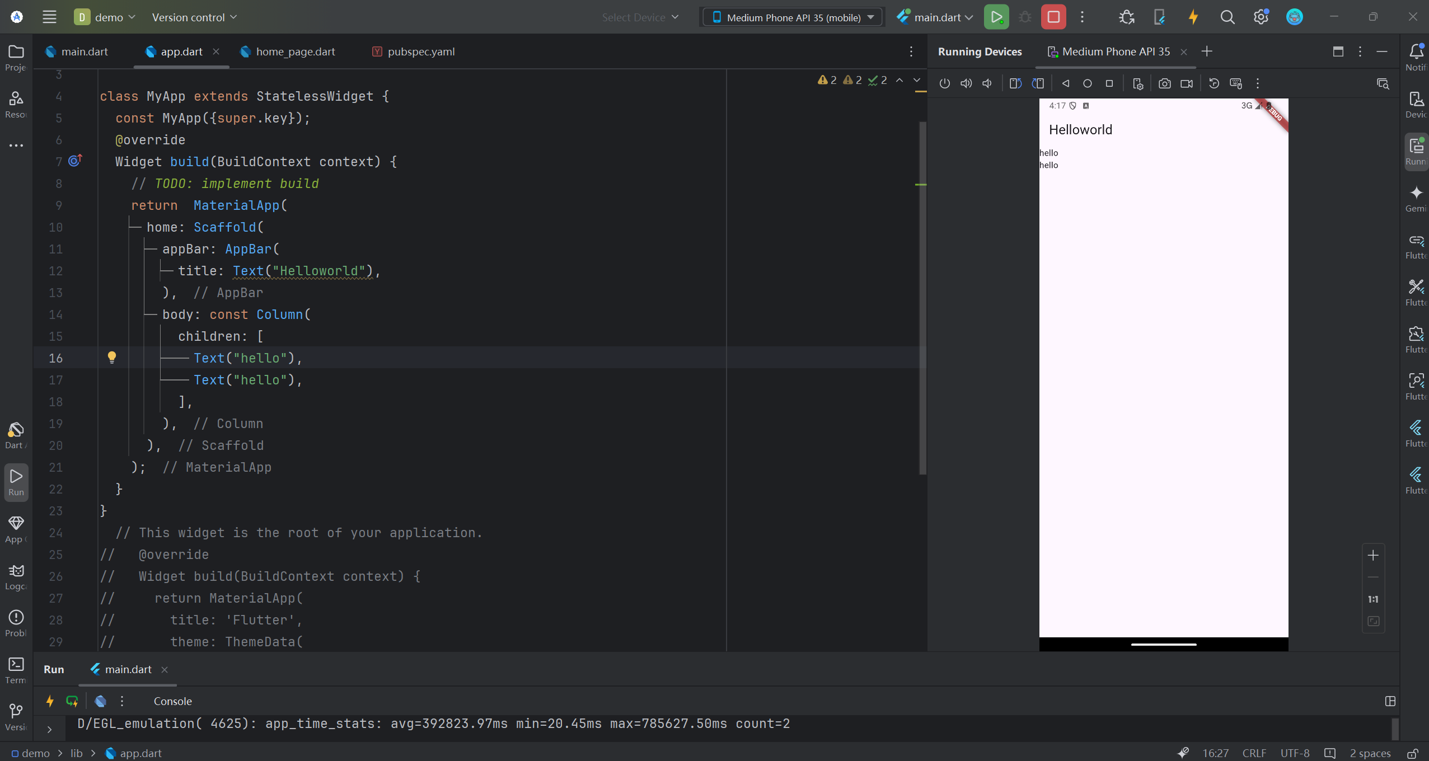This screenshot has height=761, width=1429.
Task: Click the Flutter Hot Reload lightning icon
Action: (1193, 17)
